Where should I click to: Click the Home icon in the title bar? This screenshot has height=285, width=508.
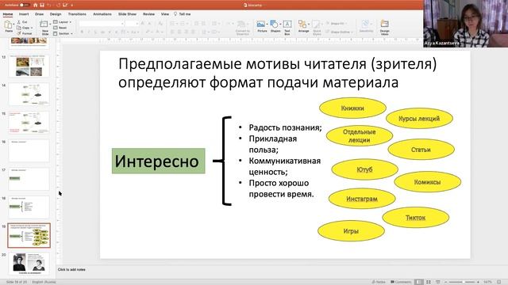35,5
